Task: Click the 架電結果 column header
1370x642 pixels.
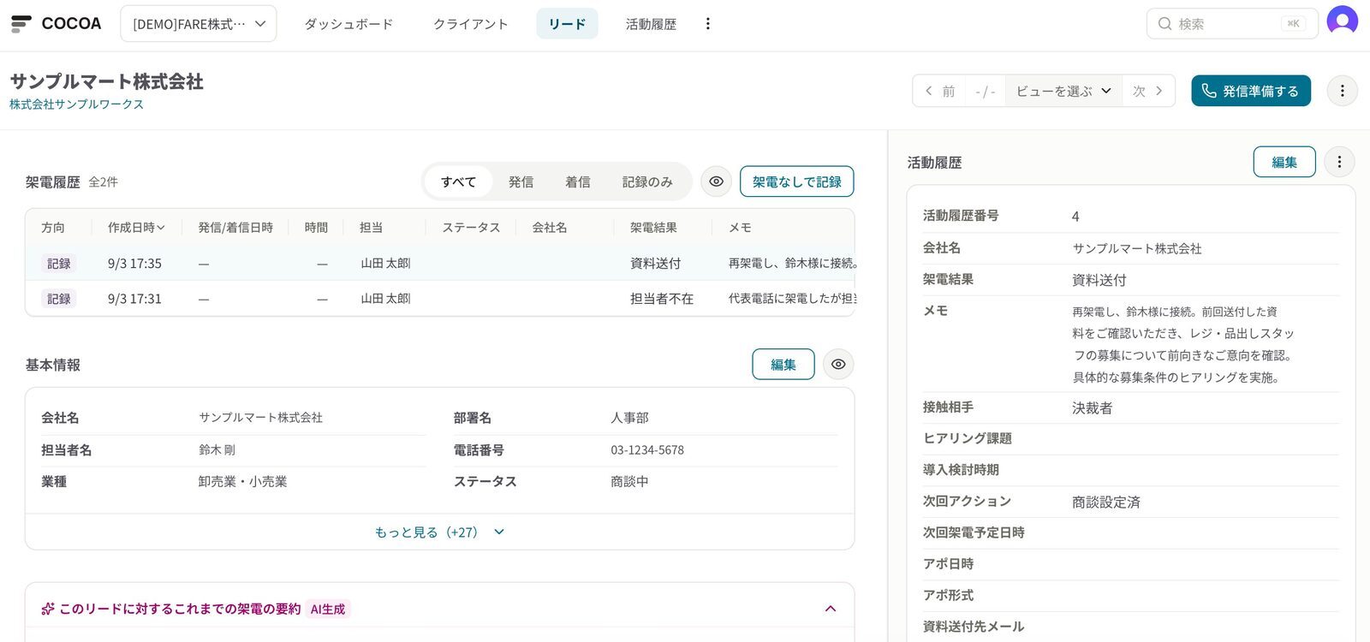Action: coord(653,228)
